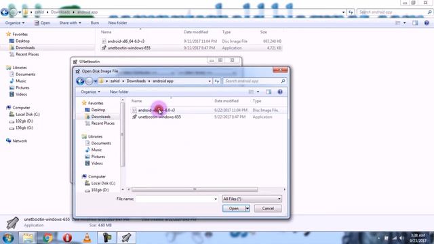This screenshot has width=434, height=244.
Task: Click Open in Explorer toolbar
Action: coord(42,23)
